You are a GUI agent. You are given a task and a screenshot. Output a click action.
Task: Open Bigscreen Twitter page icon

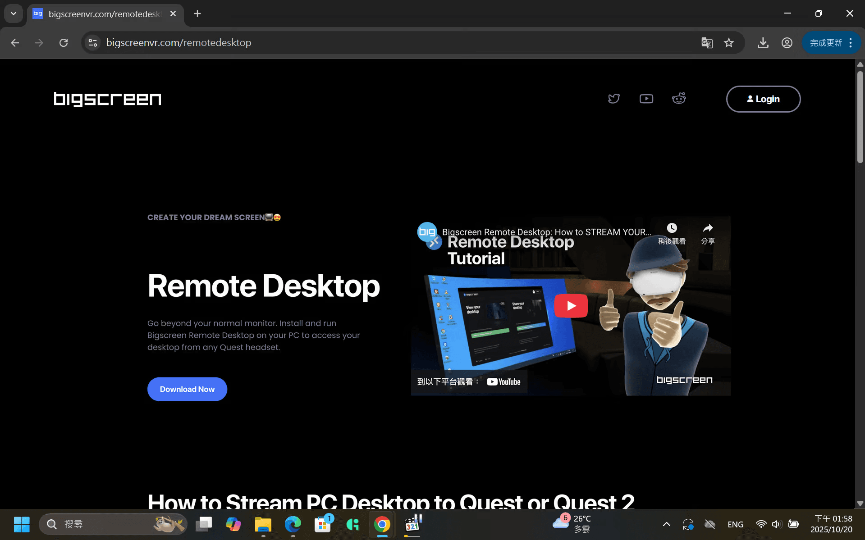(613, 99)
